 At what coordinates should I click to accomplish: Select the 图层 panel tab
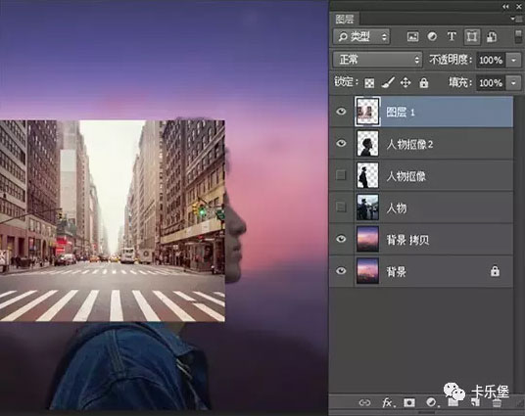[x=345, y=19]
